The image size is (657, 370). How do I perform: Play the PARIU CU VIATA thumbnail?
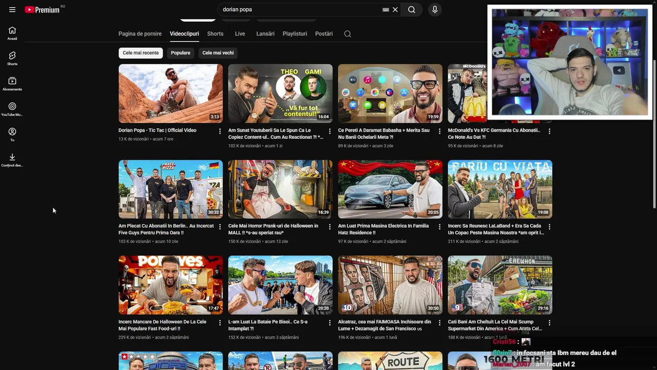[500, 189]
